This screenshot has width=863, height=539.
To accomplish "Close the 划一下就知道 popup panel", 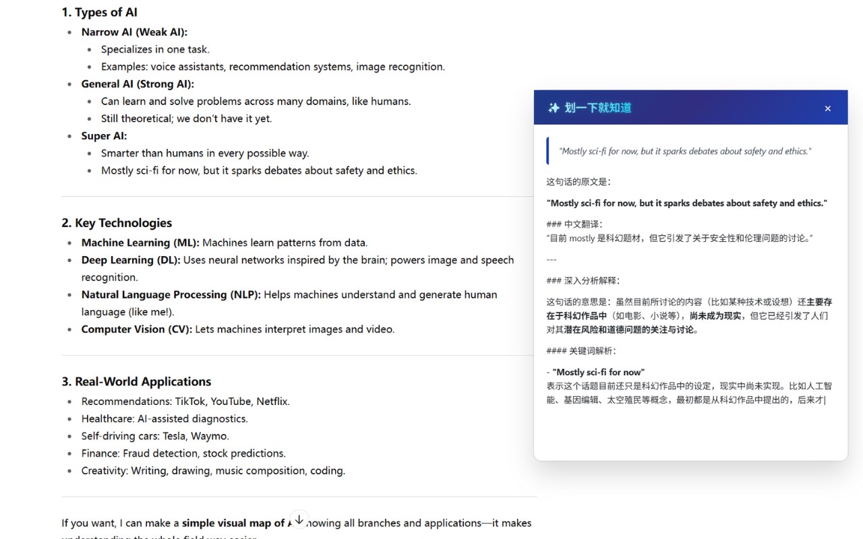I will 828,108.
